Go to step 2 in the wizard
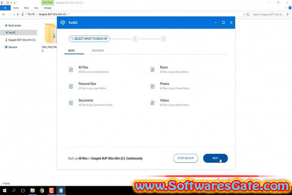Image resolution: width=292 pixels, height=195 pixels. pyautogui.click(x=135, y=39)
